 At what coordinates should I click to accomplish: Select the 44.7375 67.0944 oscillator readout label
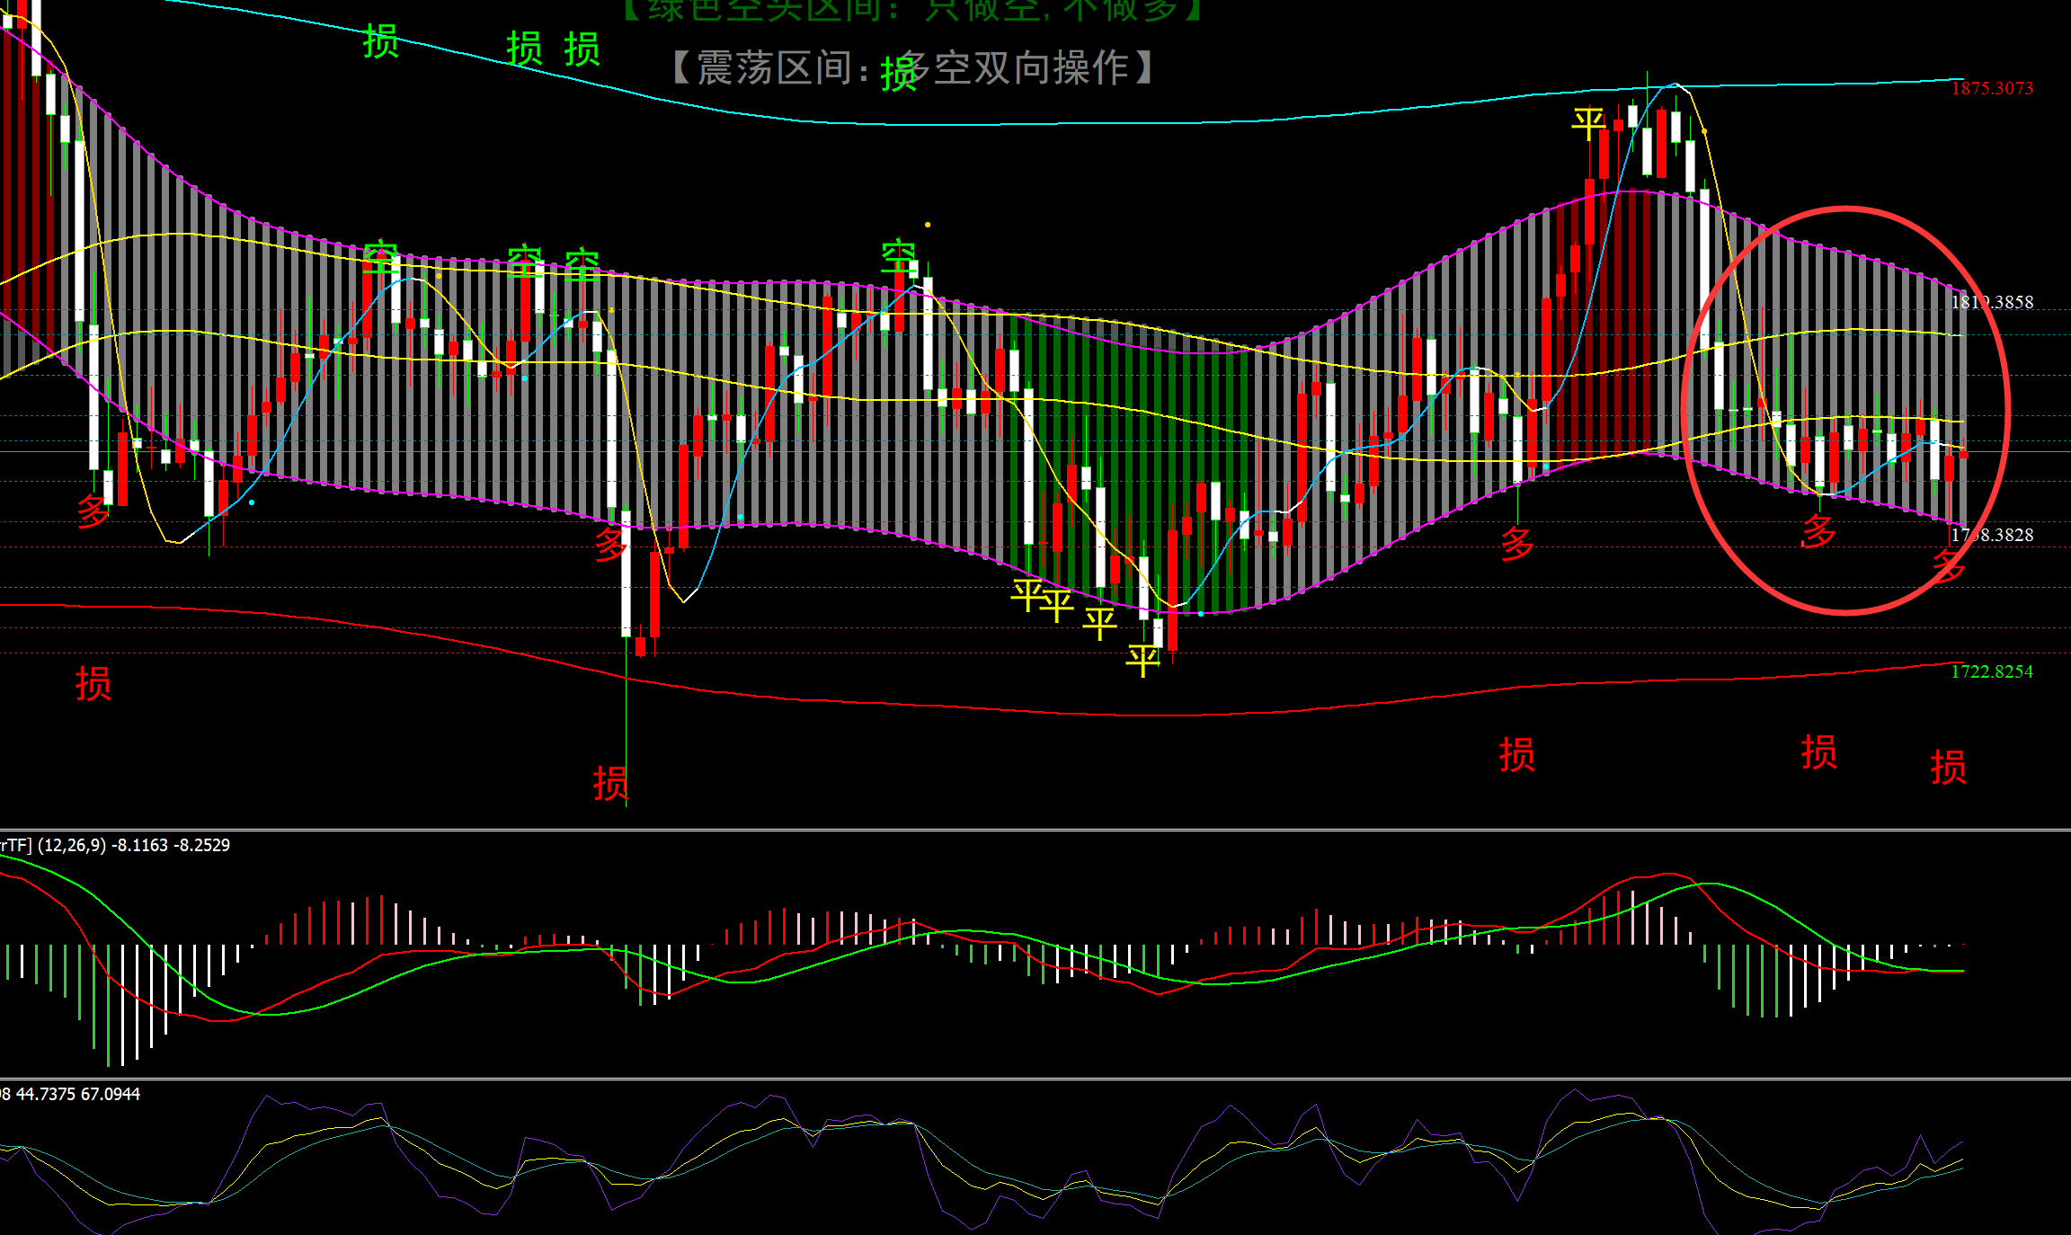[72, 1094]
